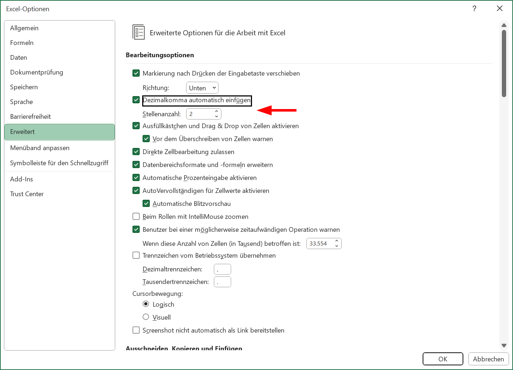The width and height of the screenshot is (513, 370).
Task: Click the Cursorbewegung label
Action: point(158,294)
